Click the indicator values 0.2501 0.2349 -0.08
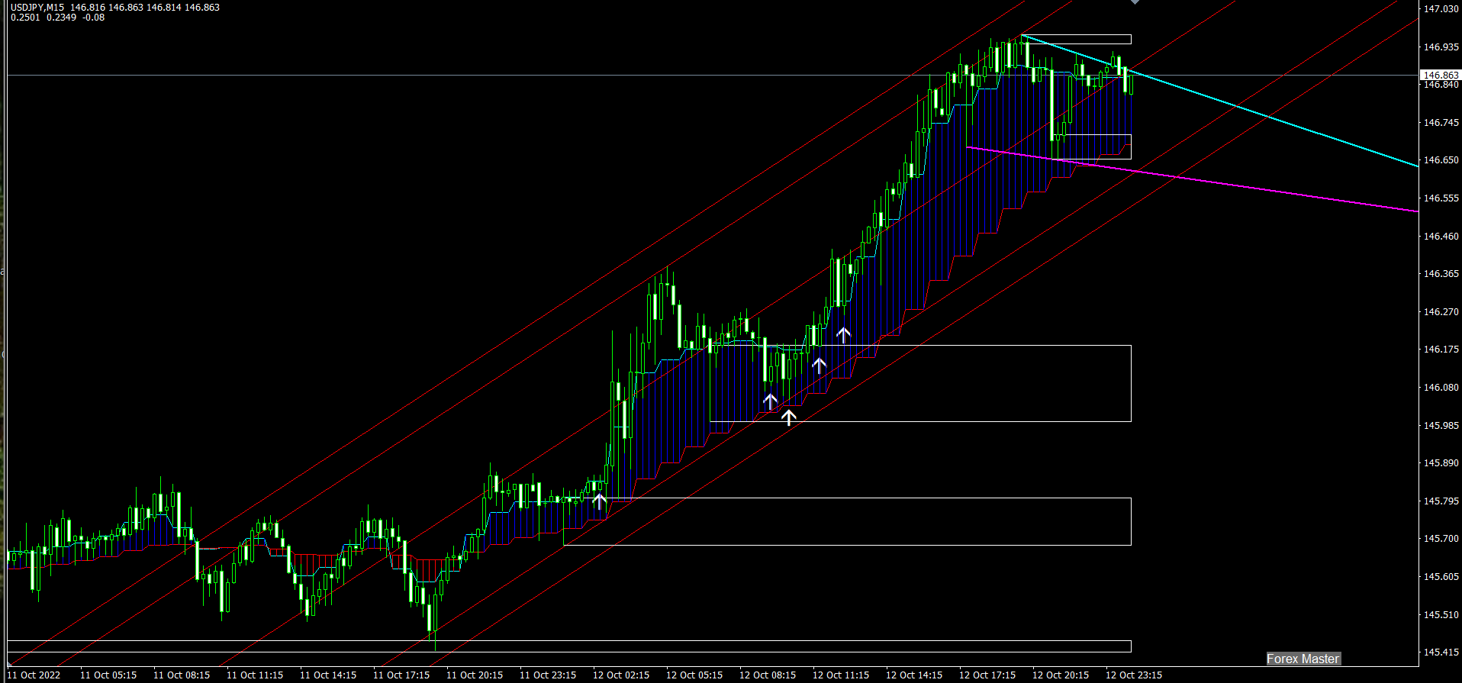 click(57, 18)
